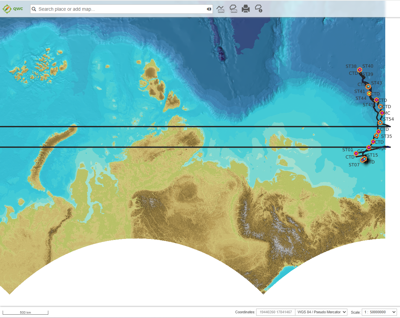Clear the search box text
This screenshot has width=400, height=318.
click(x=209, y=9)
